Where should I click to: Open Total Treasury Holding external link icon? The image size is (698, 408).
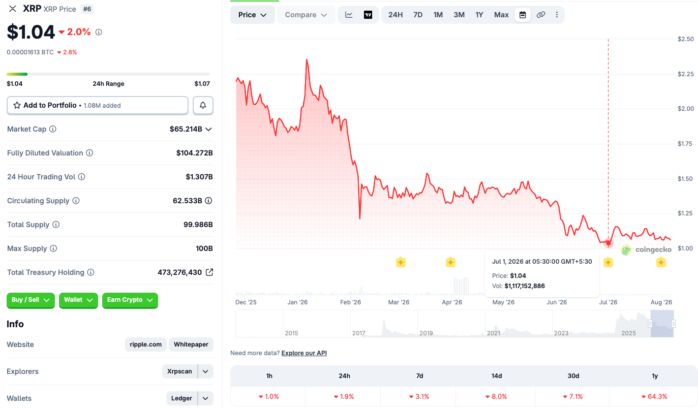(x=209, y=272)
